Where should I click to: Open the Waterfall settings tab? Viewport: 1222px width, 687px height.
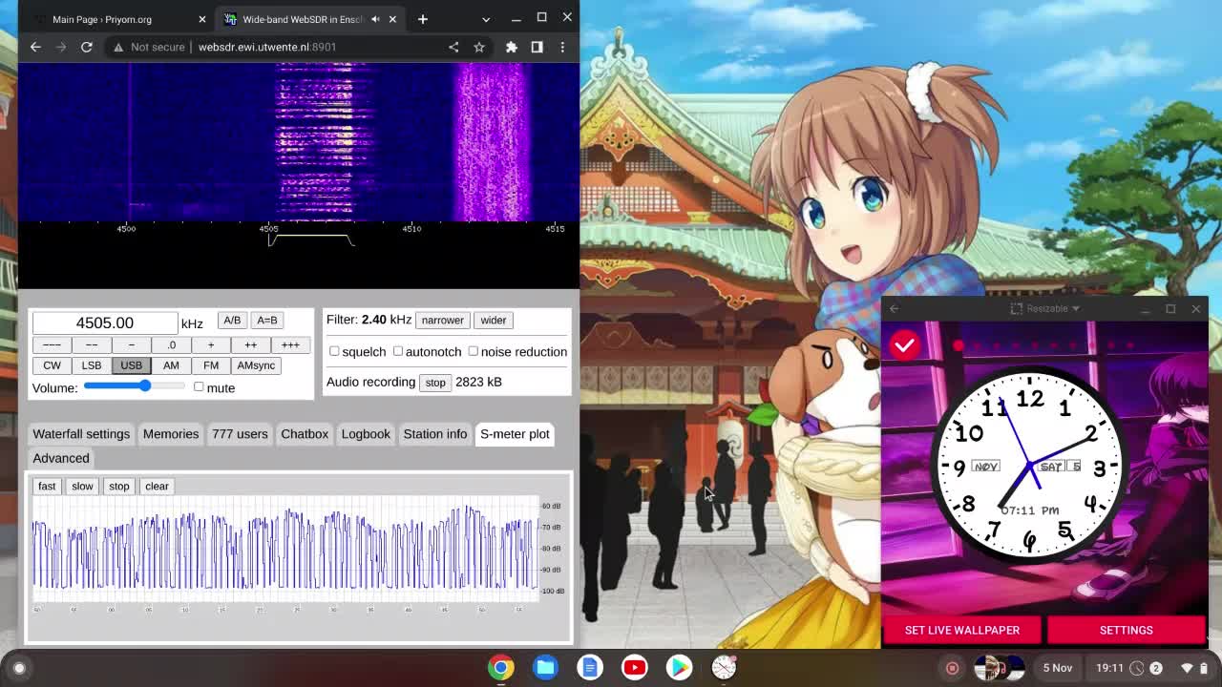pos(81,434)
